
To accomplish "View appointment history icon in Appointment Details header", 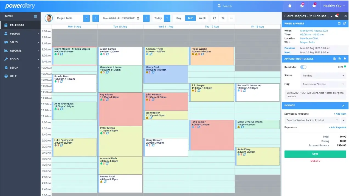I will coord(340,59).
